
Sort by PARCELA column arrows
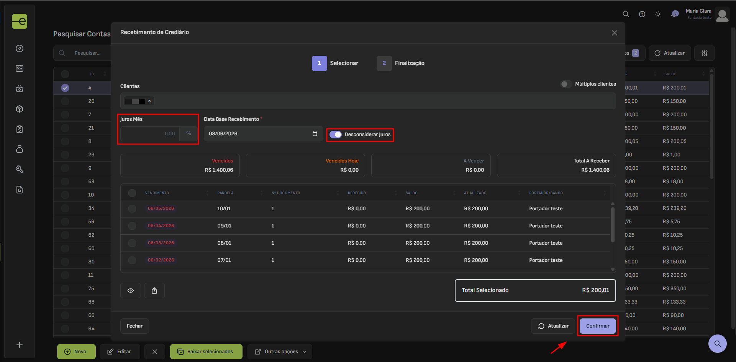(x=262, y=193)
